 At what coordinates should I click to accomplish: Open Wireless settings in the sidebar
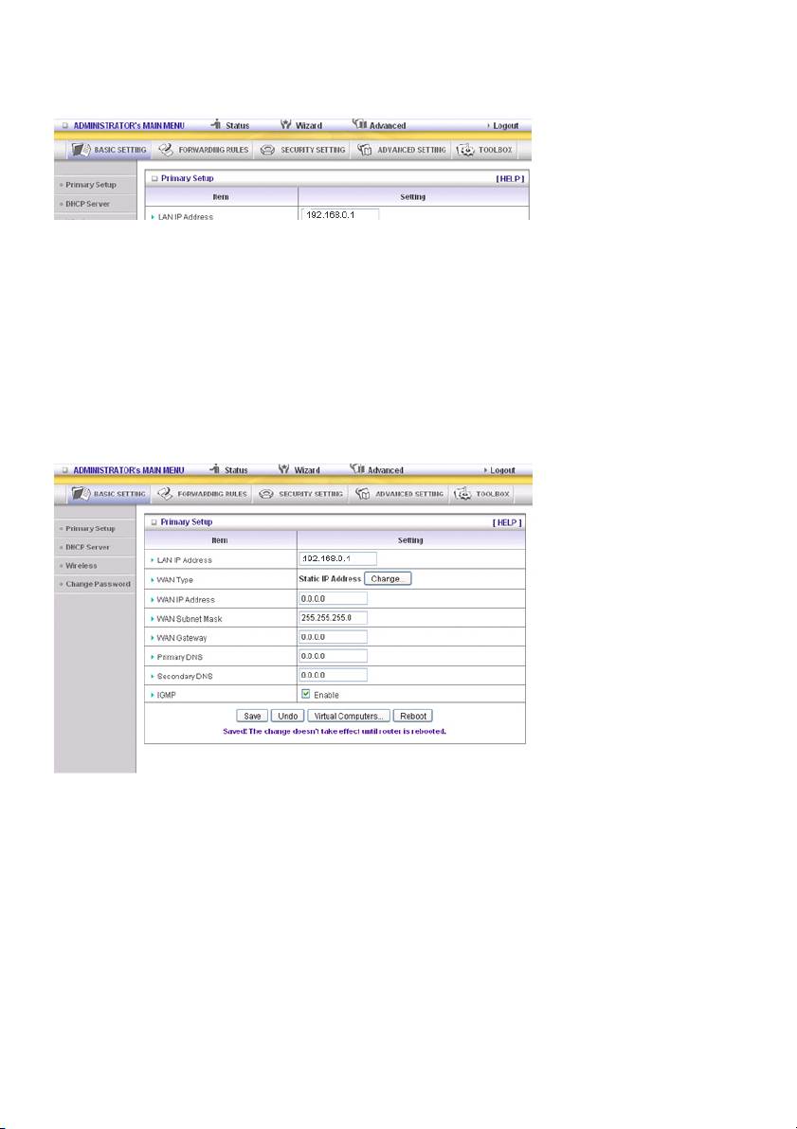tap(82, 565)
